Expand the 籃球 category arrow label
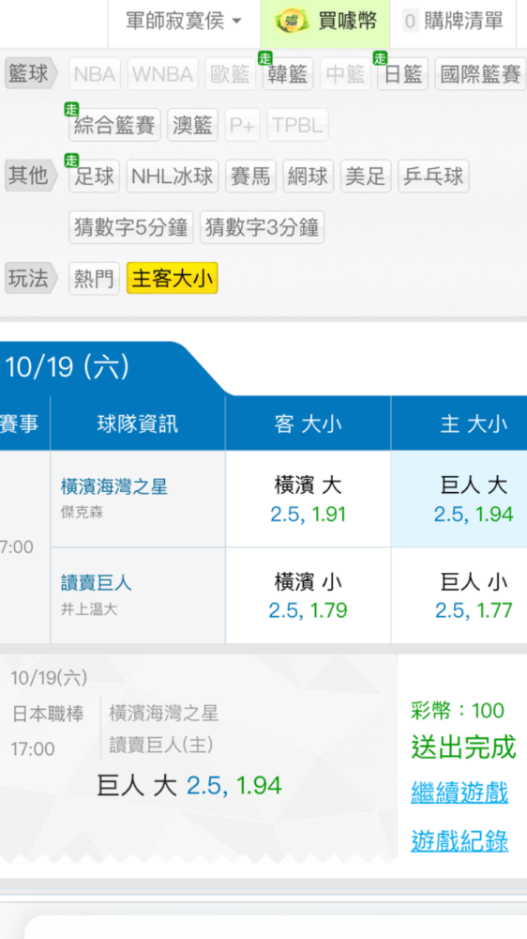Image resolution: width=527 pixels, height=939 pixels. (x=31, y=74)
